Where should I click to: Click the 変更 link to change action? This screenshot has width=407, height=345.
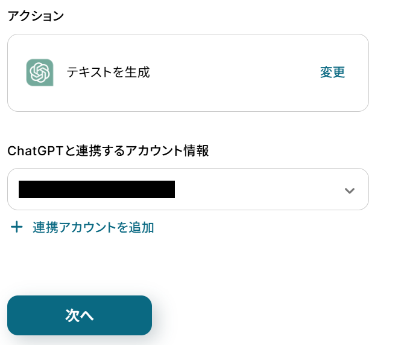332,73
